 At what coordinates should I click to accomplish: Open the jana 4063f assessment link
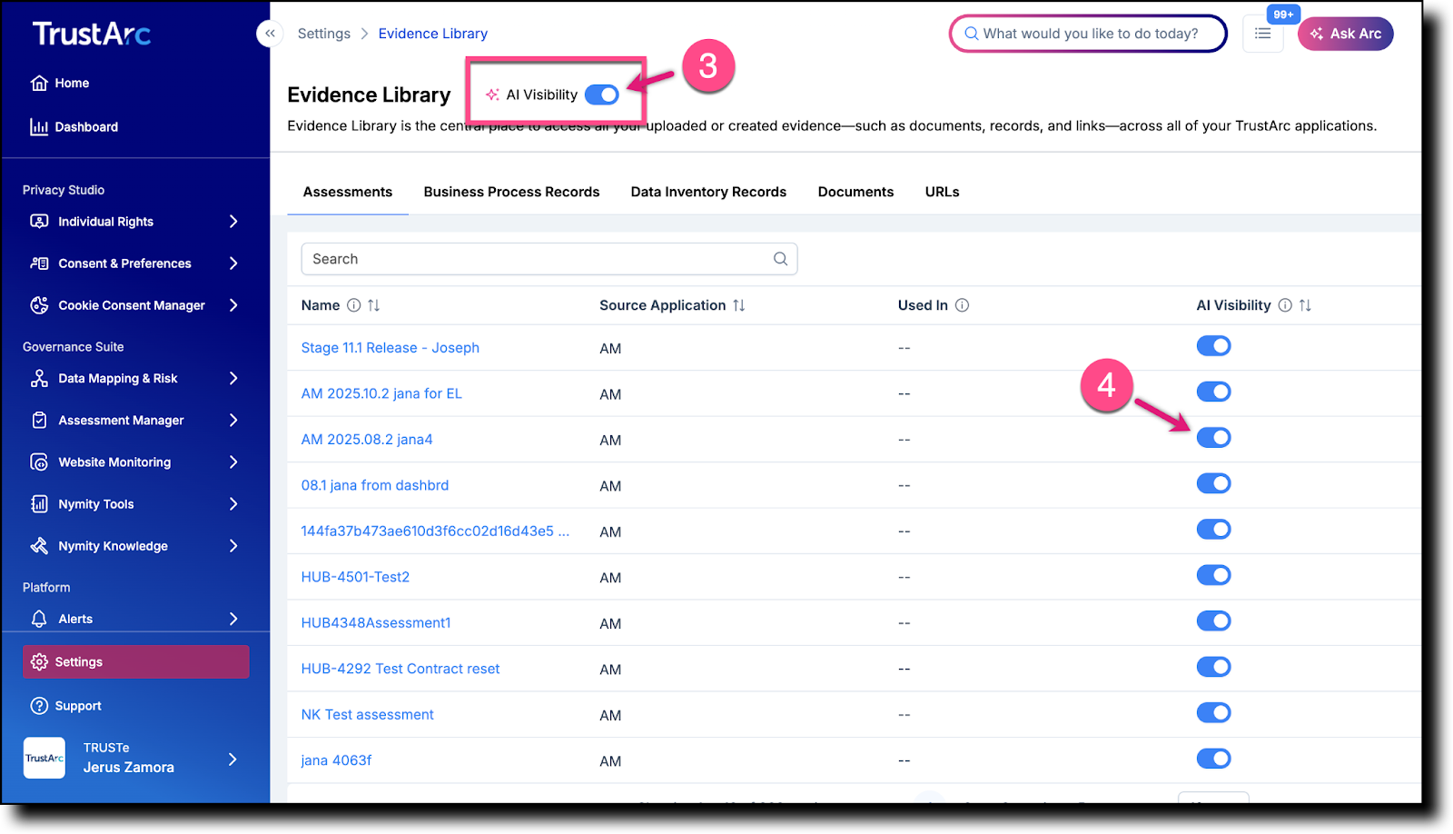click(336, 760)
